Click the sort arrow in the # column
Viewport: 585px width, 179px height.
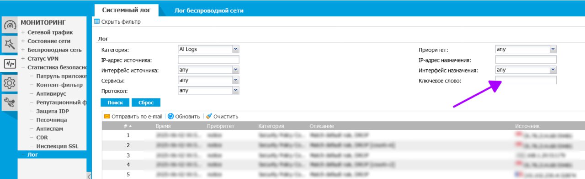[130, 126]
